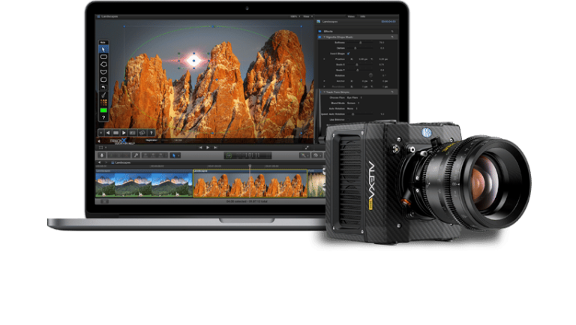Select the rounded rectangle shape tool
Image resolution: width=576 pixels, height=325 pixels.
103,56
